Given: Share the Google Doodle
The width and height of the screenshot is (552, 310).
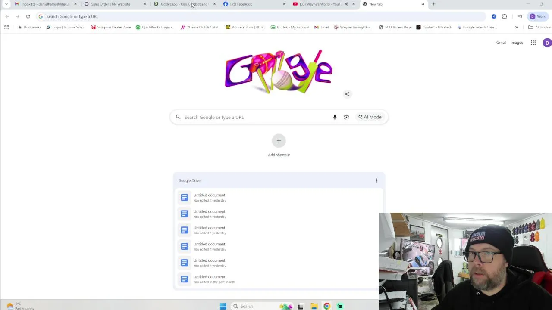Looking at the screenshot, I should pos(347,94).
